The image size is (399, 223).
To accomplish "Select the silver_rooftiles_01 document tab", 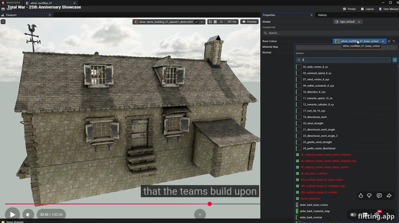I will pos(41,3).
